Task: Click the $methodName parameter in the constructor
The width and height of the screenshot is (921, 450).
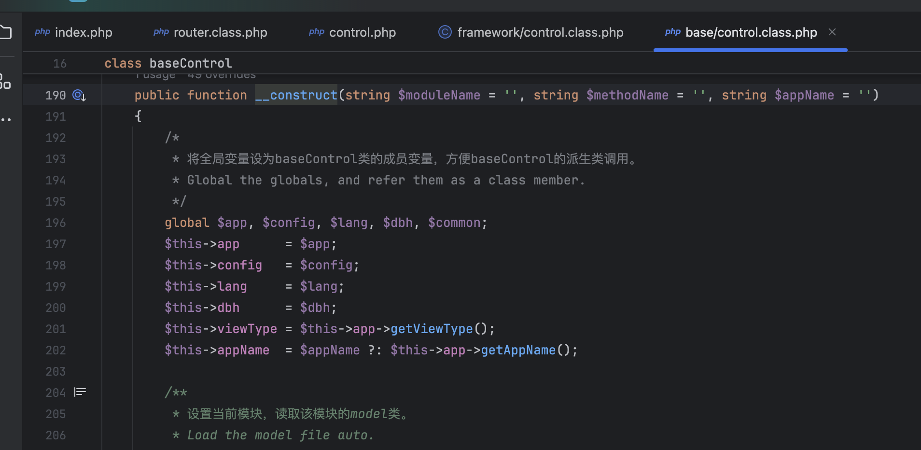Action: (628, 95)
